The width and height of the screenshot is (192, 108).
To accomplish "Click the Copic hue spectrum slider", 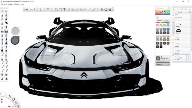I will [x=163, y=23].
